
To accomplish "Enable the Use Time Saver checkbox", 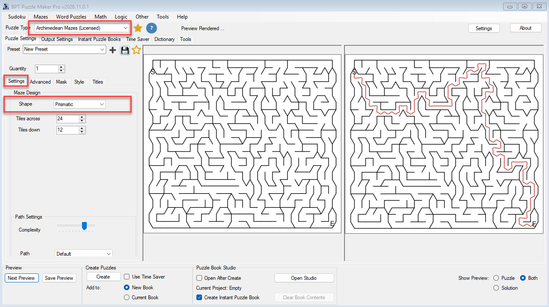I will coord(127,277).
